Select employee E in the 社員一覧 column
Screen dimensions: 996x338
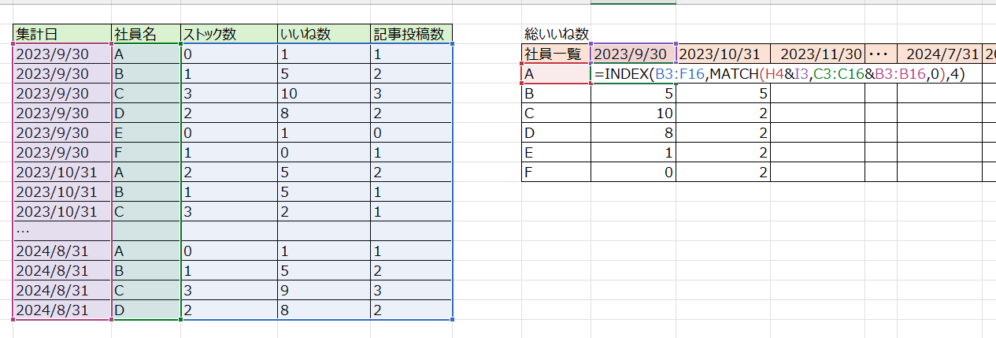pyautogui.click(x=556, y=152)
